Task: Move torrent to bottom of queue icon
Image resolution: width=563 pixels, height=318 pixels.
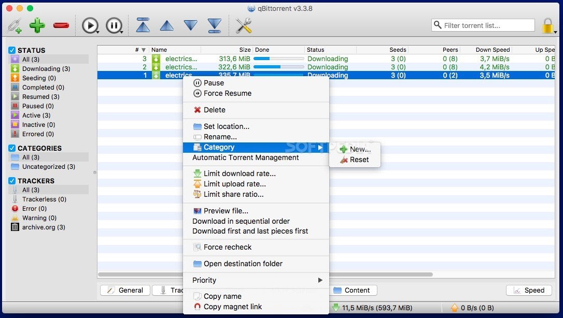Action: pos(214,25)
